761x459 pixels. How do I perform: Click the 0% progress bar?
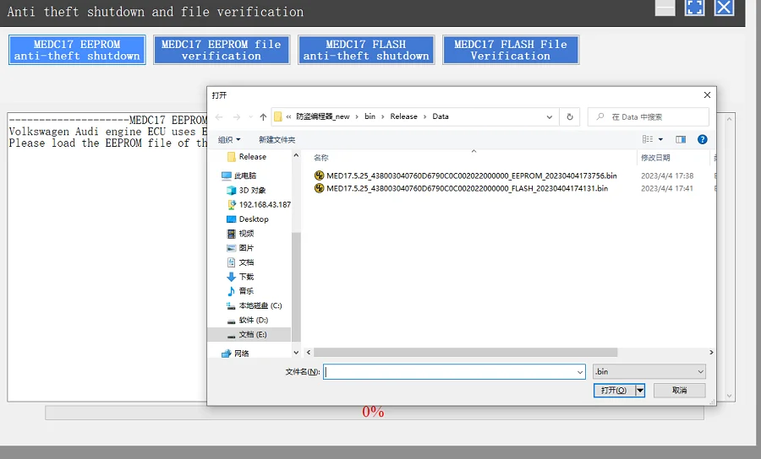tap(375, 413)
